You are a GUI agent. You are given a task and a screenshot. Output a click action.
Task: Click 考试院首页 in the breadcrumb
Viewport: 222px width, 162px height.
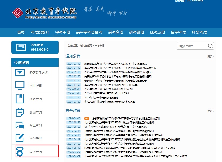(86, 45)
